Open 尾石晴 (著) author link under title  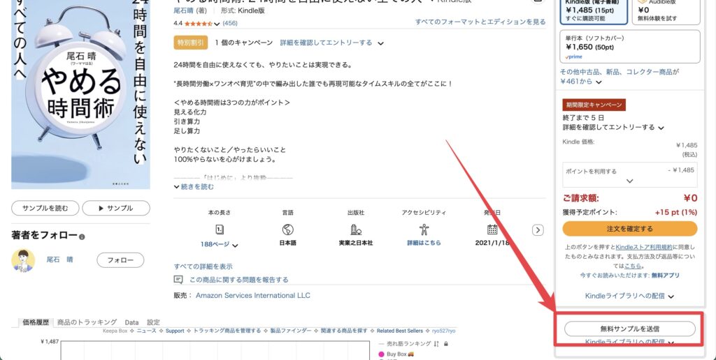pos(184,10)
